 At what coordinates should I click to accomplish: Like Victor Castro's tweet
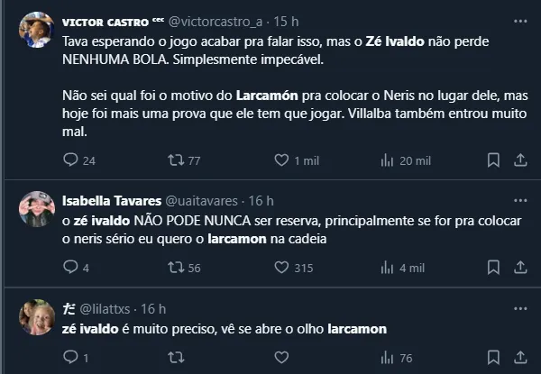tap(281, 160)
